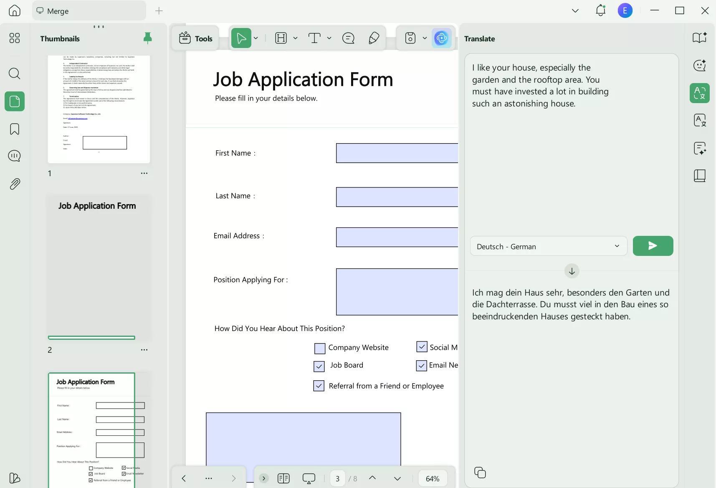Switch to the Merge tab

[89, 11]
